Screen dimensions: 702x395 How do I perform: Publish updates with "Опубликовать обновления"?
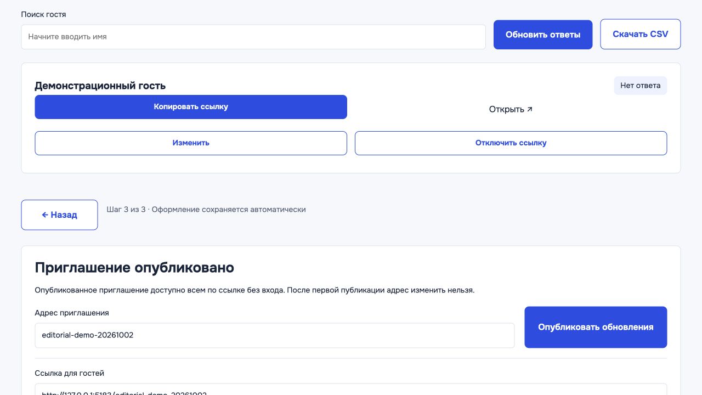pyautogui.click(x=596, y=327)
